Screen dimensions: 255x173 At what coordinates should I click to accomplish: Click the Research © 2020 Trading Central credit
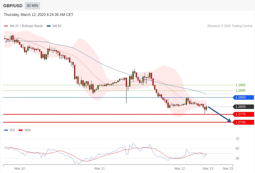230,26
